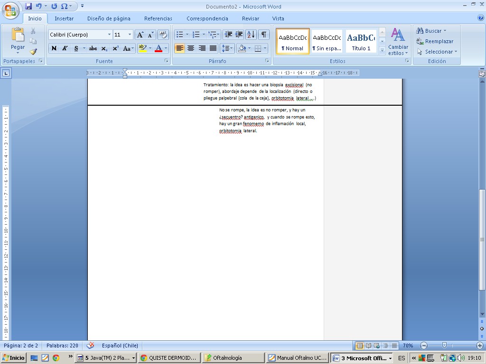Screen dimensions: 486x364
Task: Click the Format Painter brush icon
Action: (33, 52)
